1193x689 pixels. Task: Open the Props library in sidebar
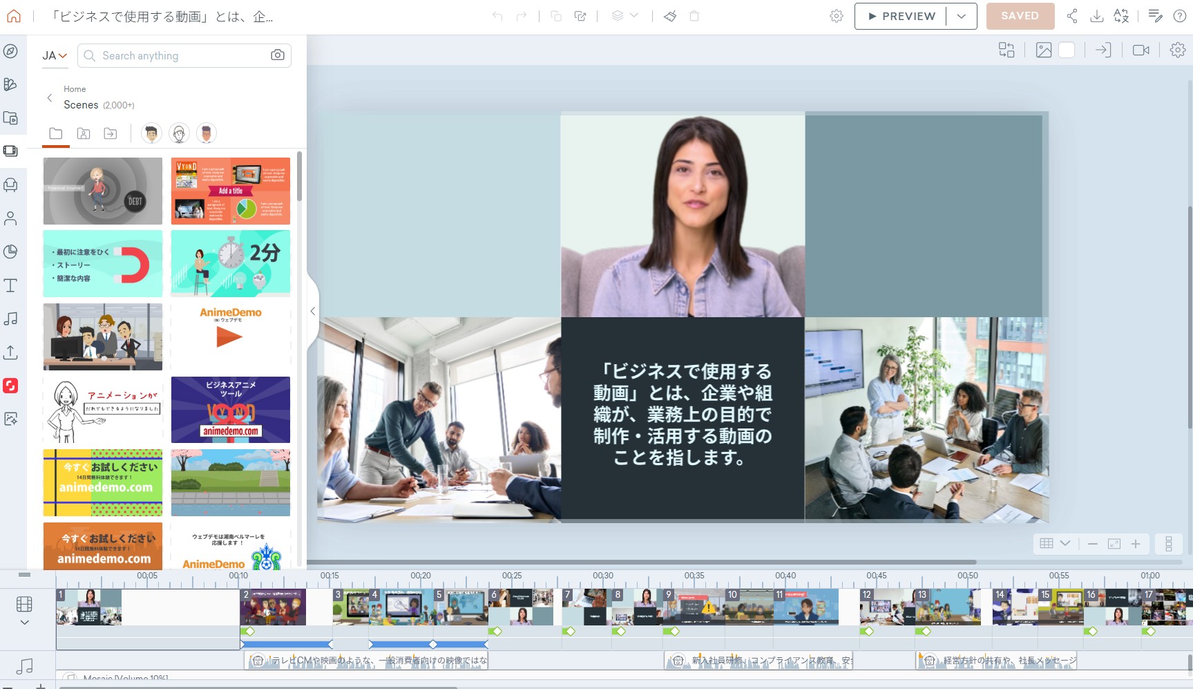[x=10, y=185]
